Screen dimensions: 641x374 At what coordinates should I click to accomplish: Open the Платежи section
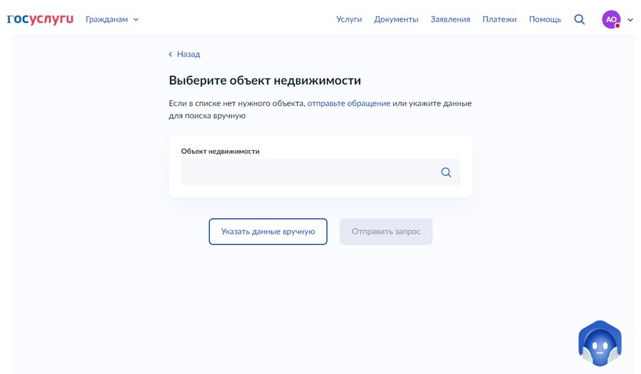click(x=499, y=19)
